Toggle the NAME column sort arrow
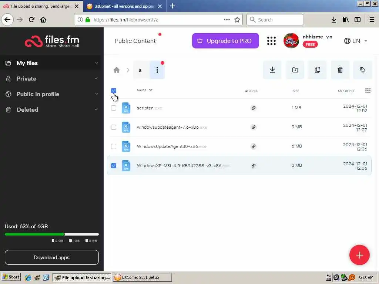The image size is (379, 284). point(151,90)
